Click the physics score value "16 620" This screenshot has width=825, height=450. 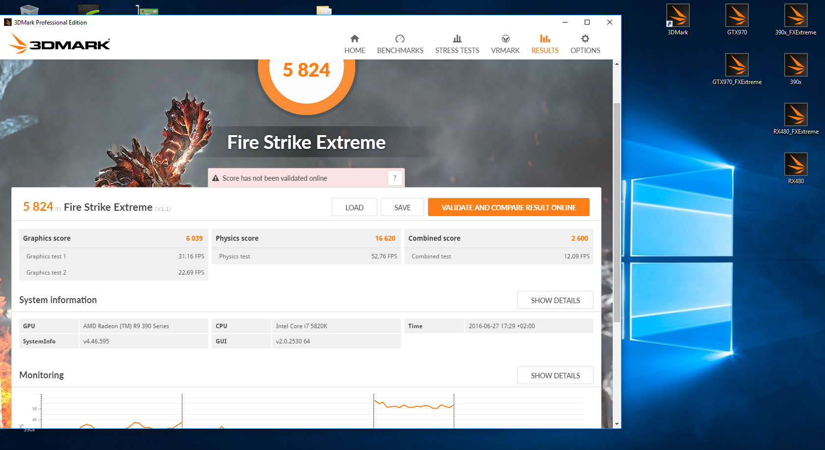(x=385, y=238)
